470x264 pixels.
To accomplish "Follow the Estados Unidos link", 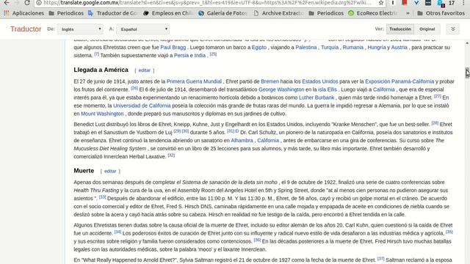I will tap(320, 81).
